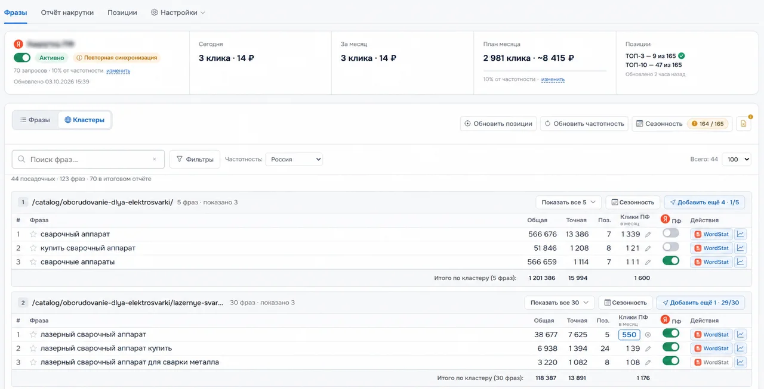Edit clicks pencil for "сварочные аппараты" row

point(648,262)
